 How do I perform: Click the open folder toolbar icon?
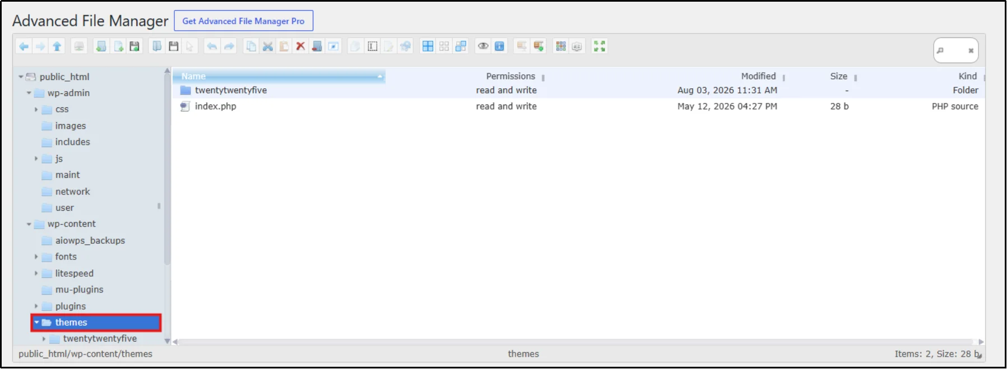157,46
